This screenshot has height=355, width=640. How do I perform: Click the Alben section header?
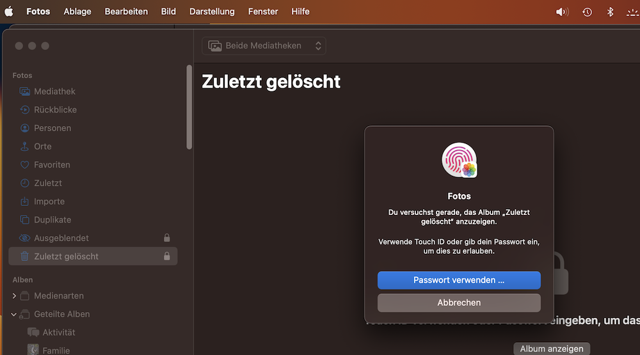(22, 280)
